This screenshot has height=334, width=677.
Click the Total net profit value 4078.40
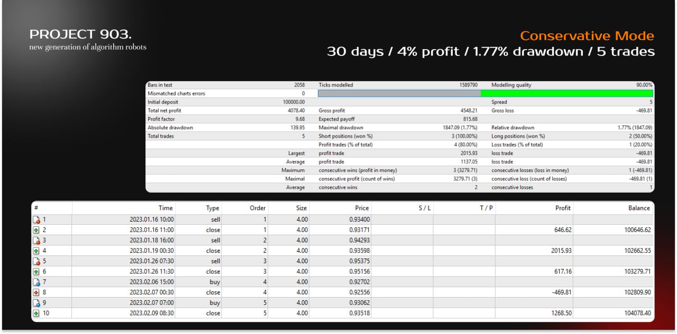tap(295, 111)
